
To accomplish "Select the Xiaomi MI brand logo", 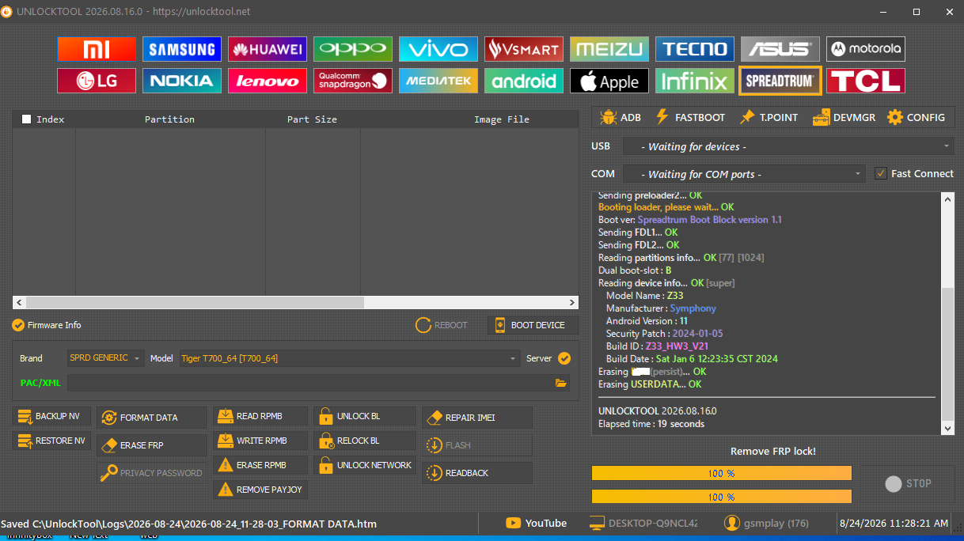I will point(97,49).
